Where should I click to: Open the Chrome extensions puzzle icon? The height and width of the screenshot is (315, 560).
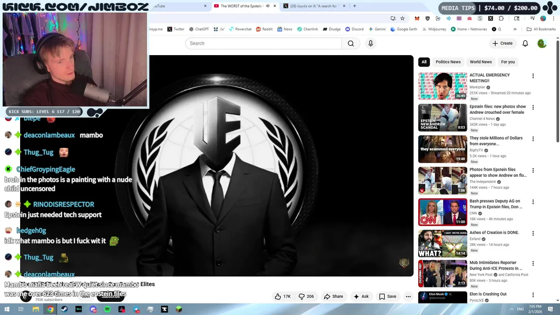[501, 18]
